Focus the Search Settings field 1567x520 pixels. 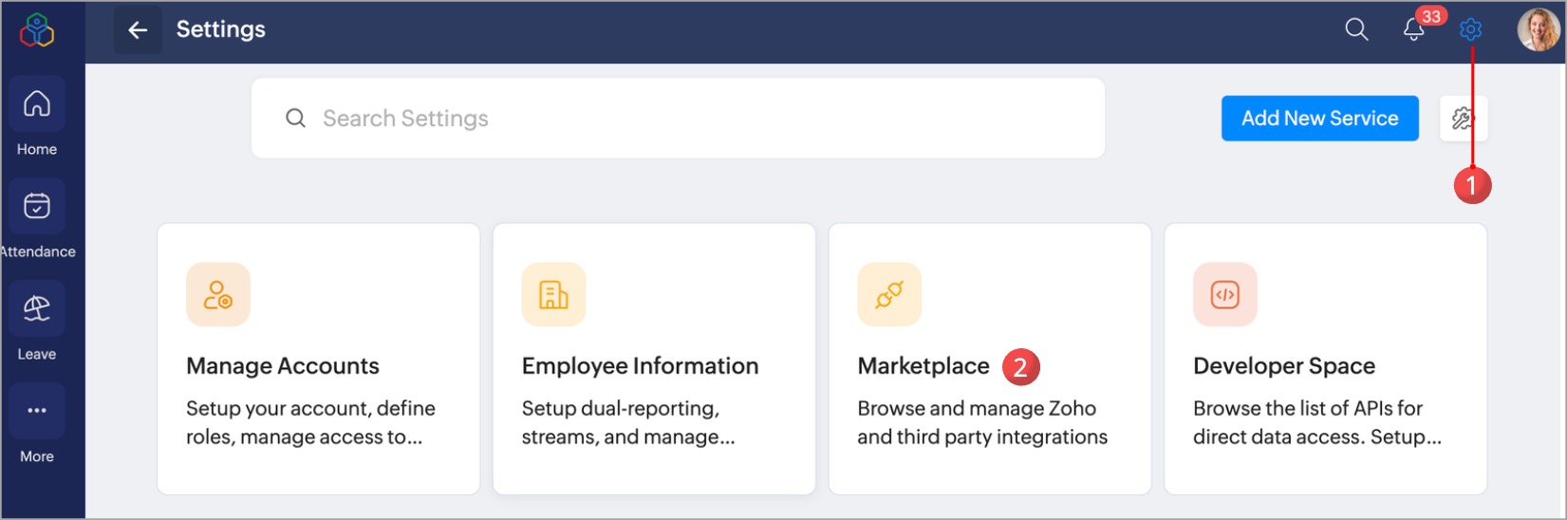[678, 119]
